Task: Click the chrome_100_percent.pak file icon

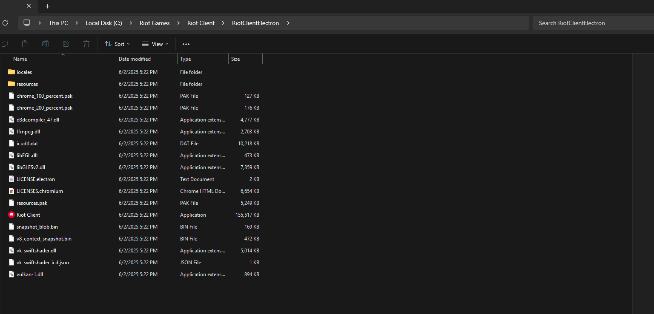Action: tap(11, 96)
